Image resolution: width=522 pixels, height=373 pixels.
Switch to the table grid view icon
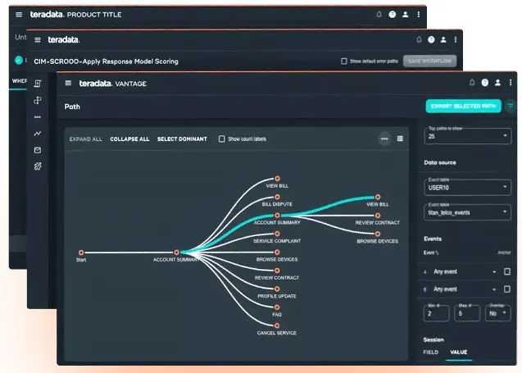click(x=400, y=139)
